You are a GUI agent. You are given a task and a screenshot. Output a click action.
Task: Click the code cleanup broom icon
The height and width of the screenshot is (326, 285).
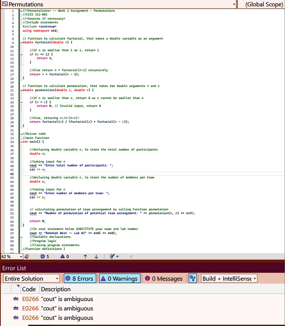pyautogui.click(x=112, y=257)
